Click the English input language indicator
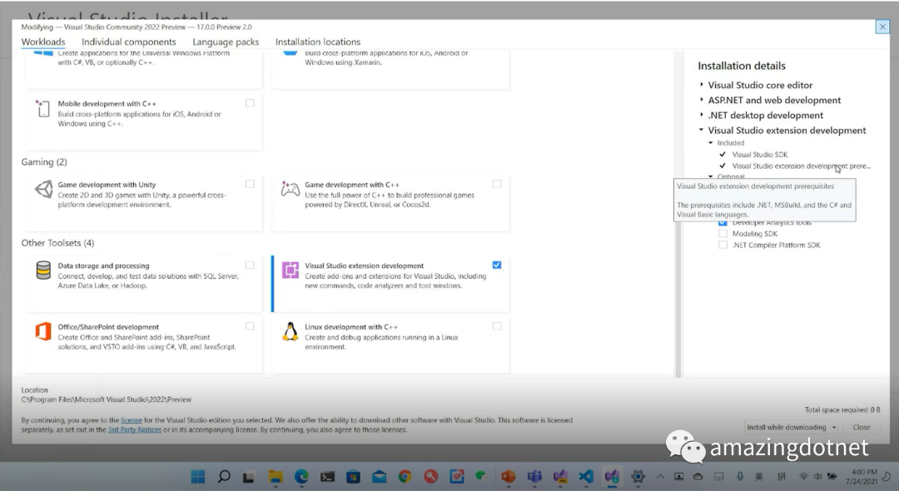899x491 pixels. click(759, 477)
